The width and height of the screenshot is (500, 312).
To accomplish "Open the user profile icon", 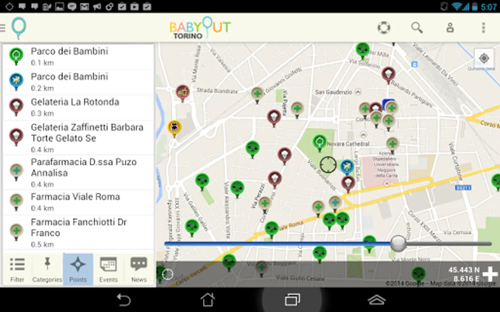I will click(x=450, y=28).
